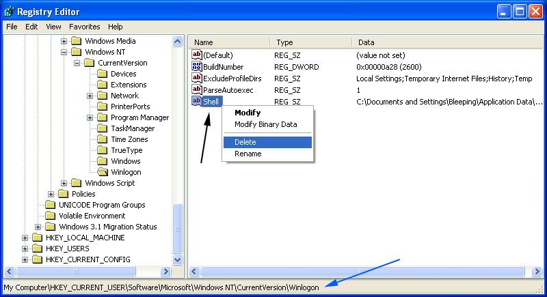
Task: Click the DWORD icon of BuildNumber
Action: tap(197, 66)
